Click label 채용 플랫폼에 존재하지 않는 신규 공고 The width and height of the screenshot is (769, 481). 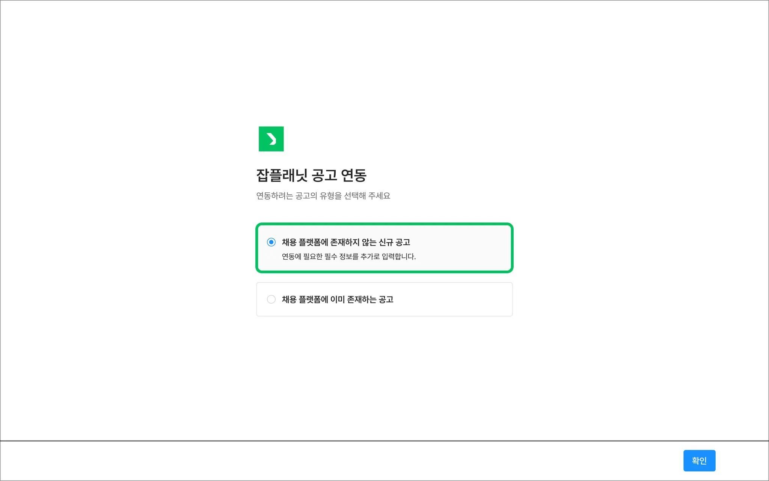345,242
